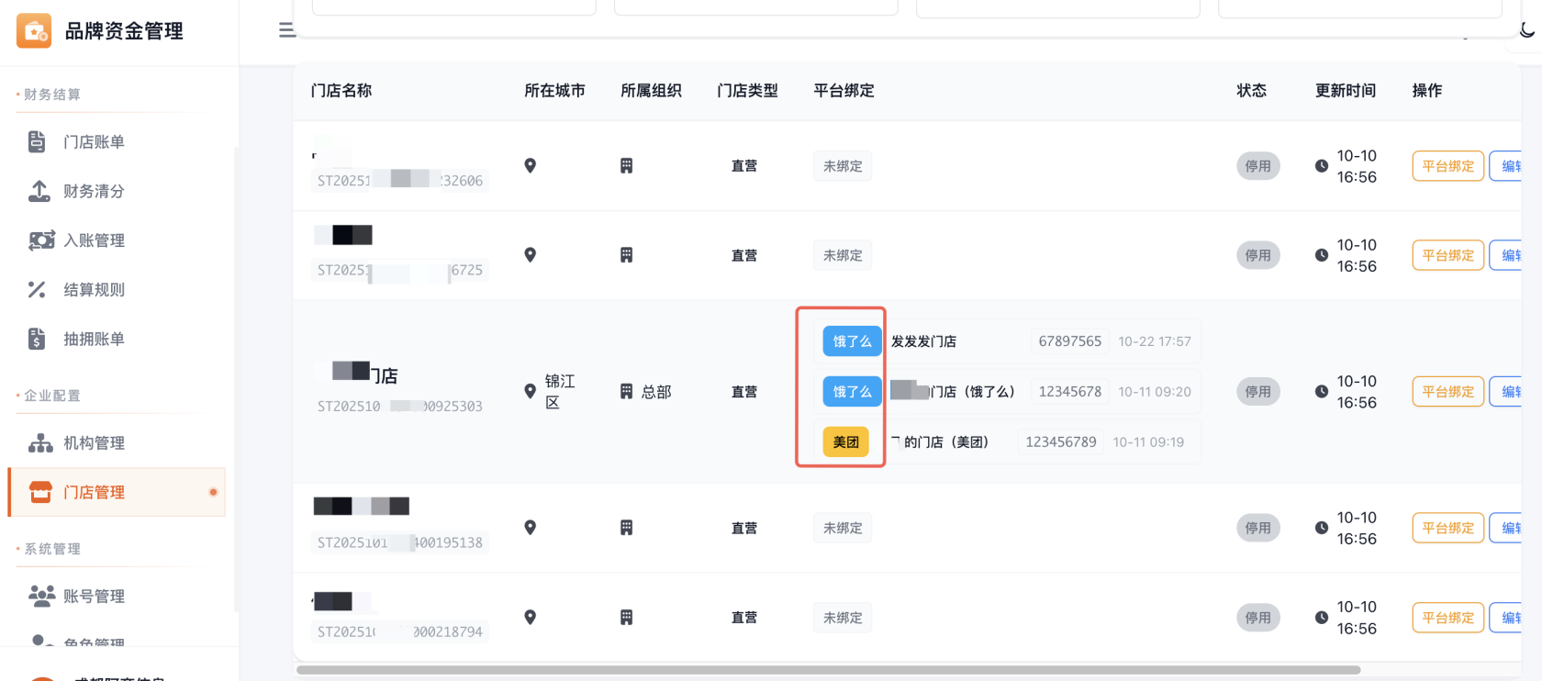This screenshot has height=681, width=1542.
Task: Click the 机构管理 hierarchy icon
Action: click(x=40, y=443)
